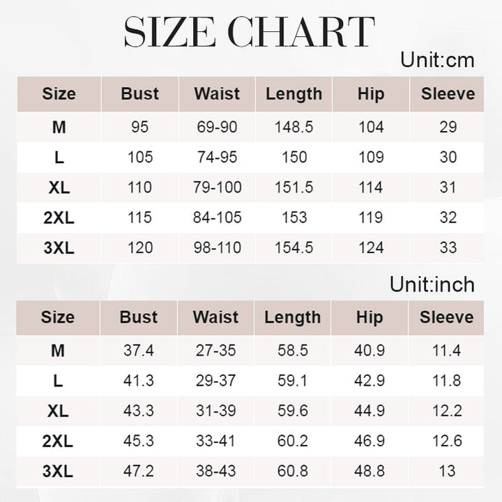Image resolution: width=502 pixels, height=502 pixels.
Task: Select the 114 hip cell
Action: pyautogui.click(x=370, y=188)
